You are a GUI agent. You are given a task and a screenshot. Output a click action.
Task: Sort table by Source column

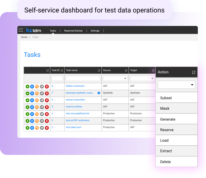pos(126,70)
